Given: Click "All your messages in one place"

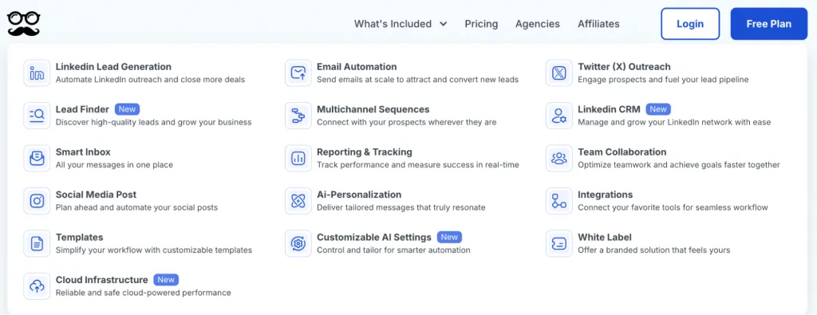Looking at the screenshot, I should pos(114,165).
